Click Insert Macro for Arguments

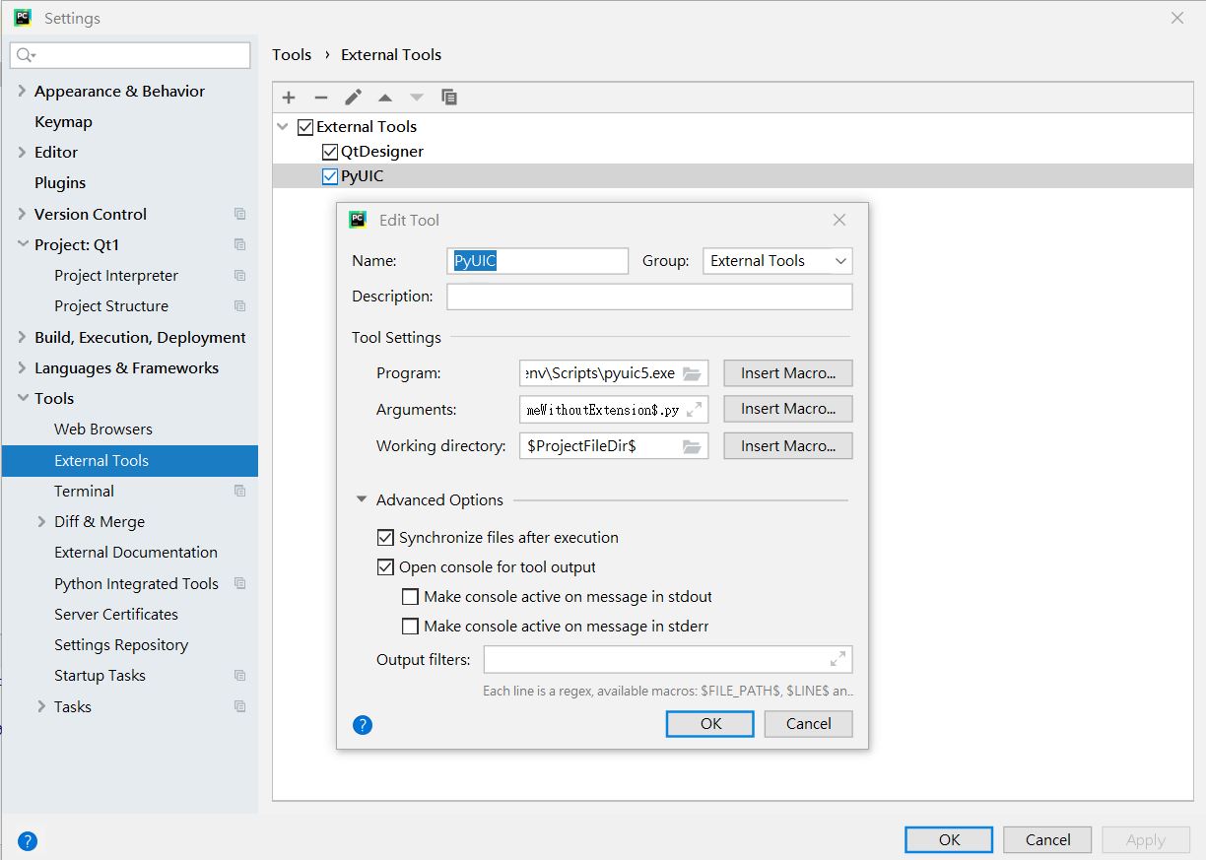pos(788,409)
